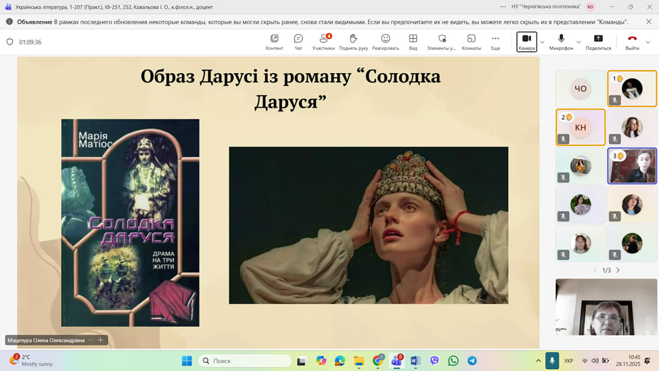Open the Чат (Chat) panel
This screenshot has height=371, width=659.
click(x=298, y=41)
